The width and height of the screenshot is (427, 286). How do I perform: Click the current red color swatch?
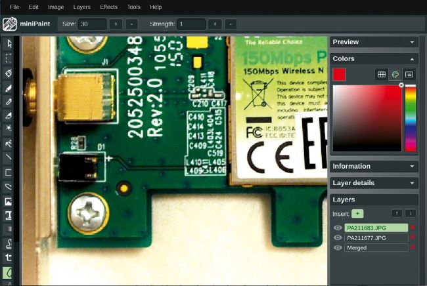point(339,75)
